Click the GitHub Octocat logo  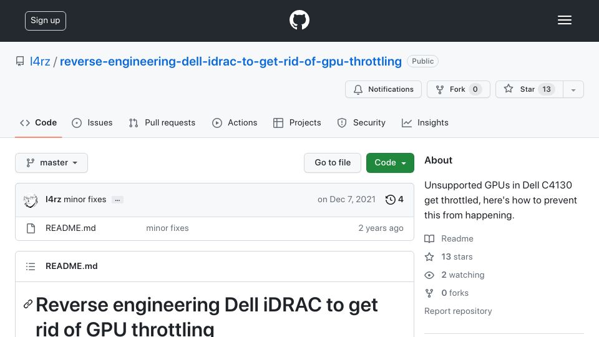[x=299, y=20]
